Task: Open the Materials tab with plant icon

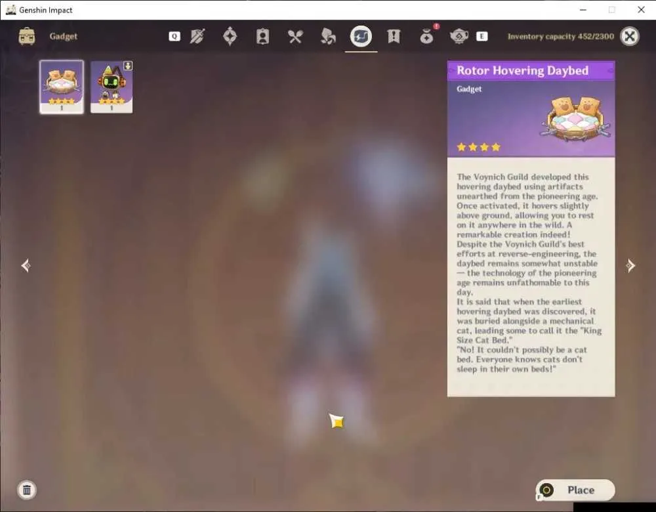Action: coord(328,36)
